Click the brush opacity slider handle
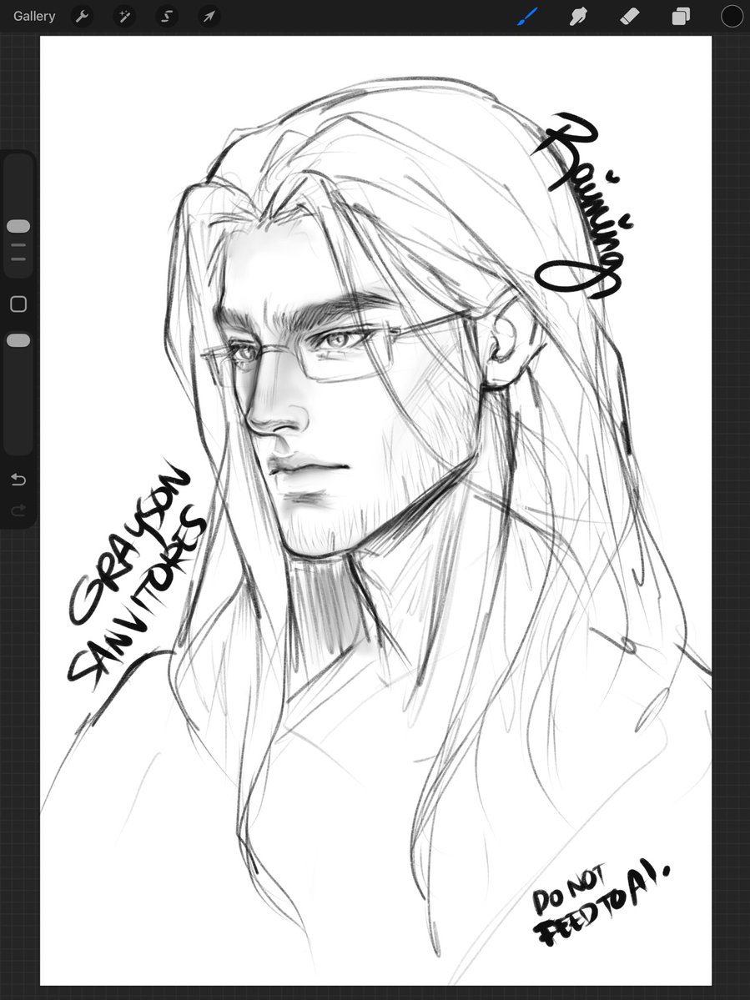Image resolution: width=750 pixels, height=1000 pixels. click(x=18, y=340)
